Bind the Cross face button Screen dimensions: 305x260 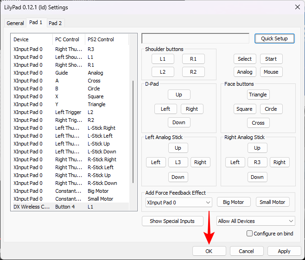coord(258,123)
